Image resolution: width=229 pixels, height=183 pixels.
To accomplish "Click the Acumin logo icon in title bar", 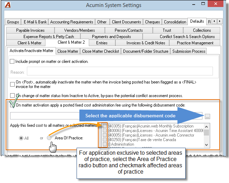I will pos(8,5).
